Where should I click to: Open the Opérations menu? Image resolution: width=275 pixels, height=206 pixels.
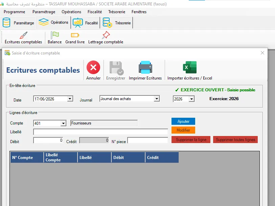[x=71, y=12]
